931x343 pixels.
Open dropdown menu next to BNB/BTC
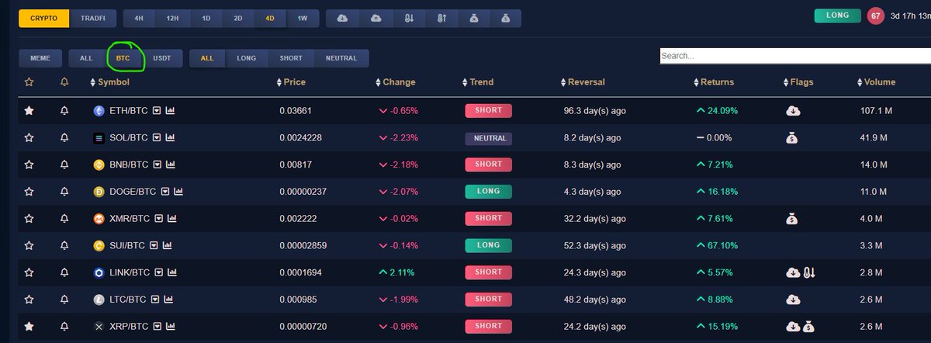point(157,165)
